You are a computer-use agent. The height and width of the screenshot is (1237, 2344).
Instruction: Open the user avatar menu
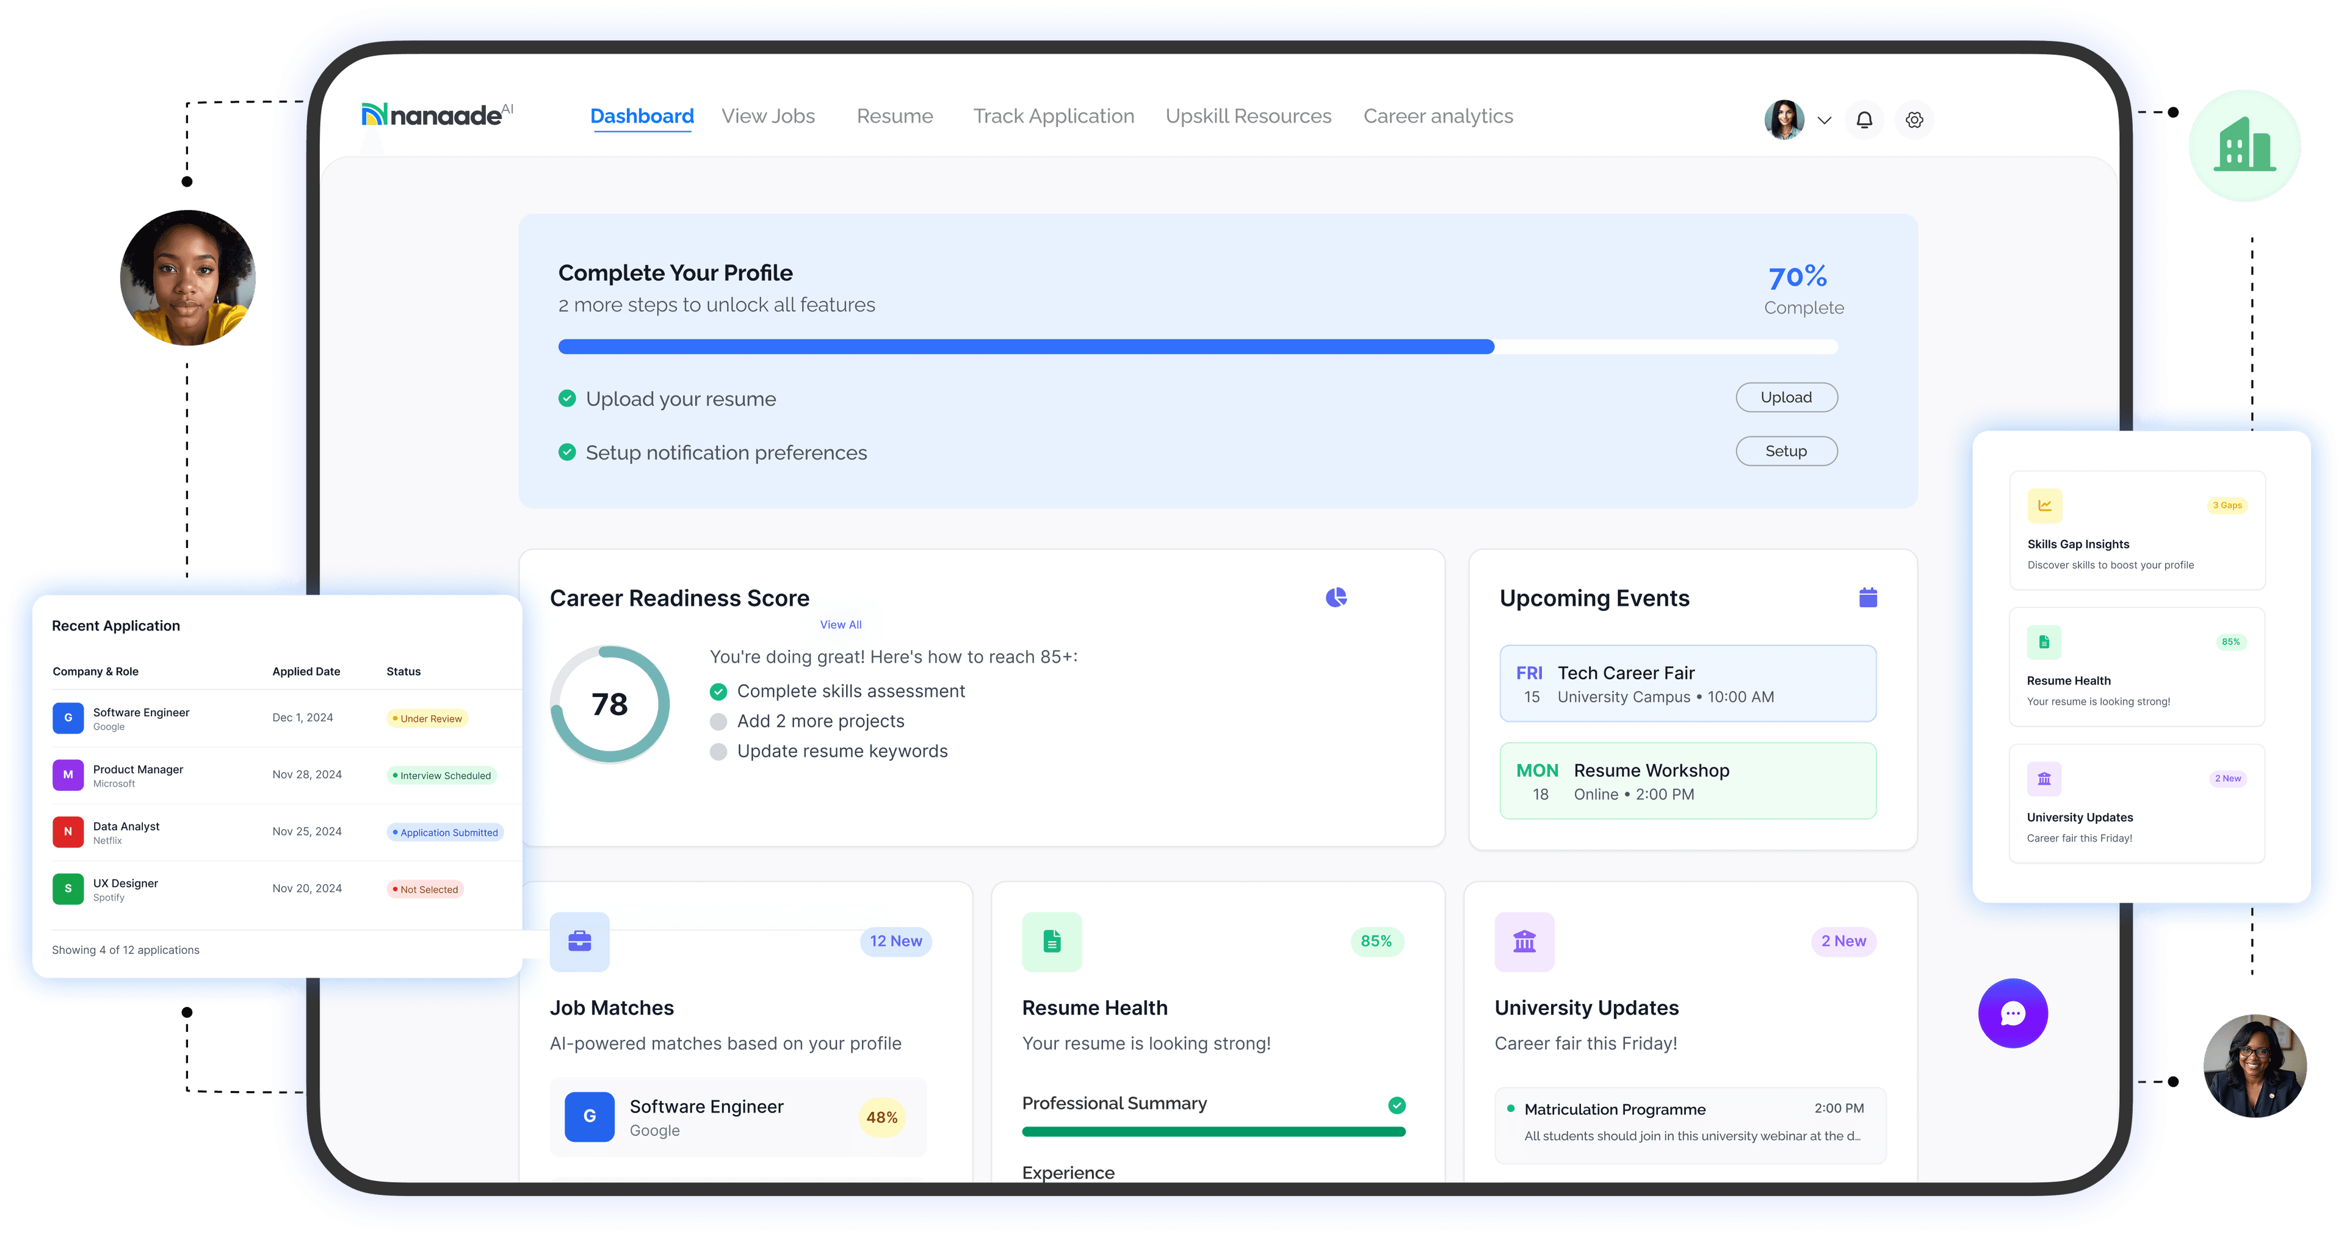coord(1784,120)
